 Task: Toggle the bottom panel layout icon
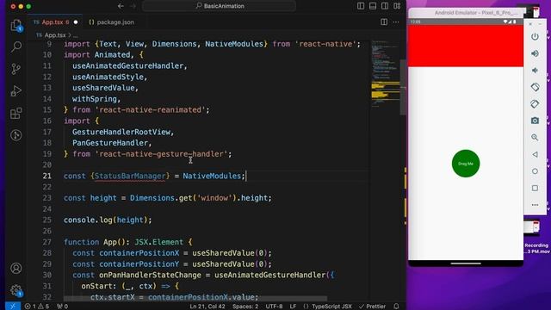(373, 6)
